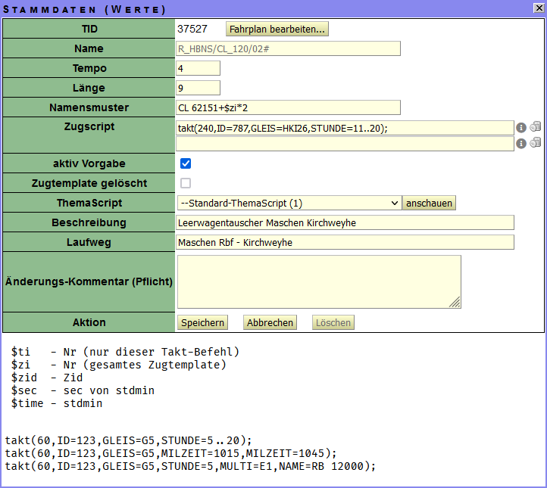
Task: Click trash icon beside the takt Zugscript line
Action: pos(536,127)
